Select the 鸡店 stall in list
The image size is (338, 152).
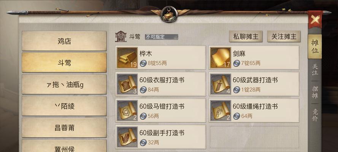tap(64, 41)
